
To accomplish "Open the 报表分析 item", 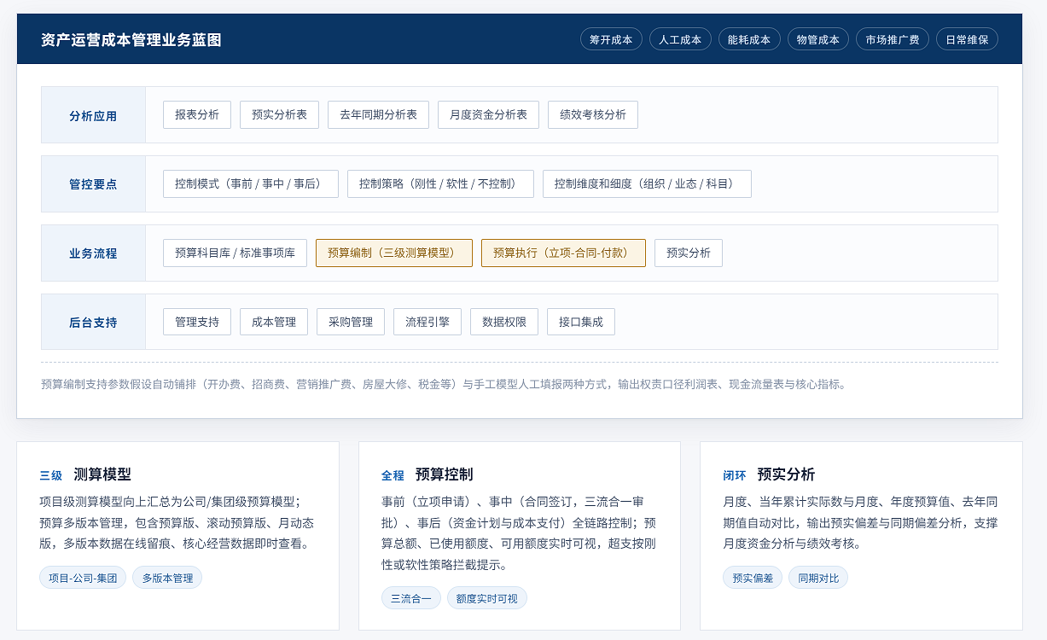I will [x=197, y=114].
